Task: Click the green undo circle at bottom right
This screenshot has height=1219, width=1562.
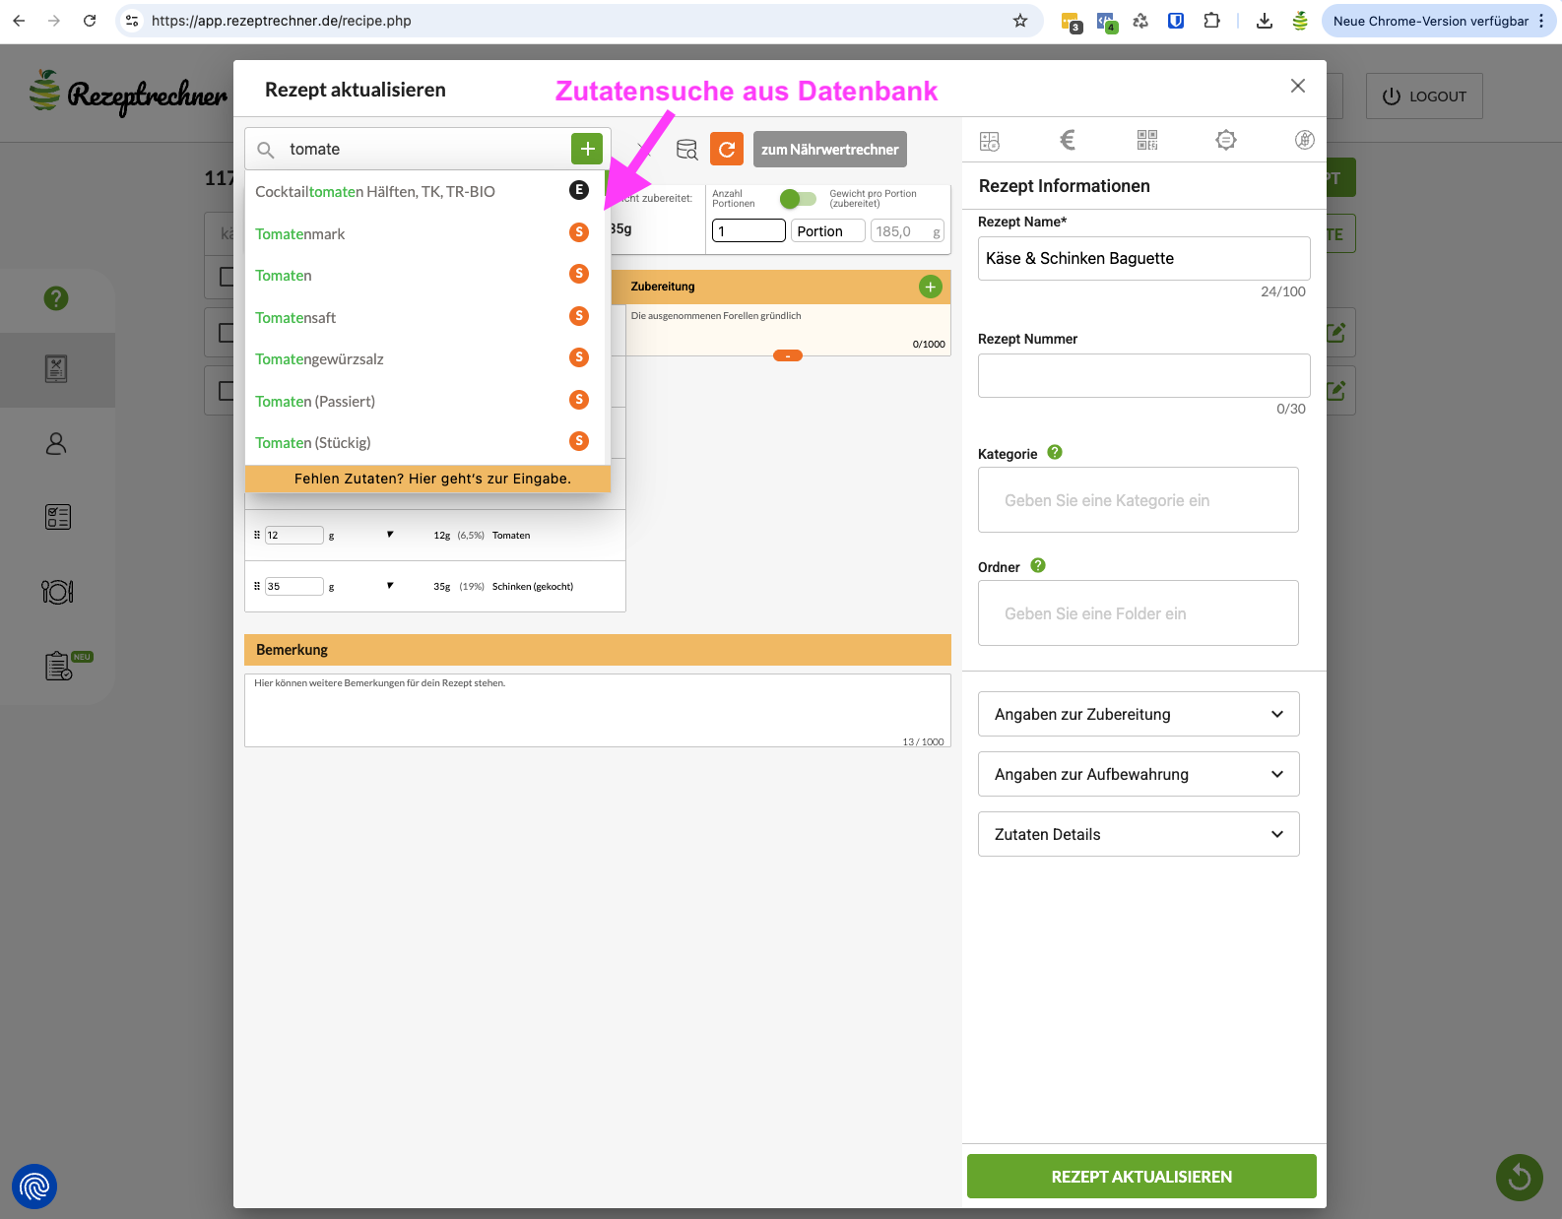Action: click(1520, 1178)
